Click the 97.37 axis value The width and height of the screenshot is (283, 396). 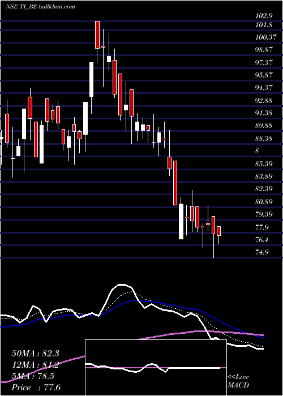point(264,62)
